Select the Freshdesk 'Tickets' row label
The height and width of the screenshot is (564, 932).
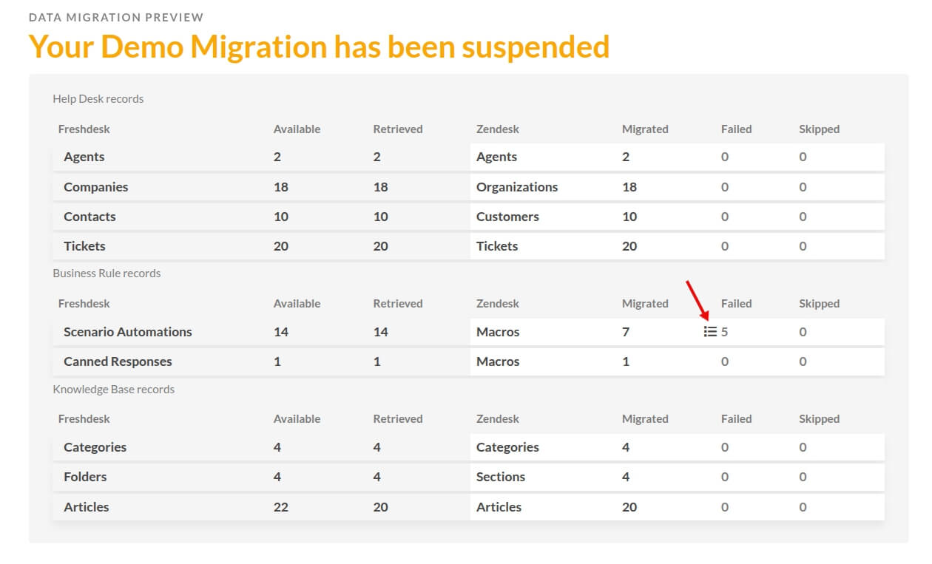pos(84,246)
